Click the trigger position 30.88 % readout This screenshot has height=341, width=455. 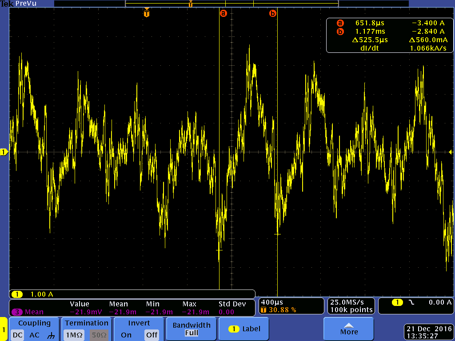282,309
